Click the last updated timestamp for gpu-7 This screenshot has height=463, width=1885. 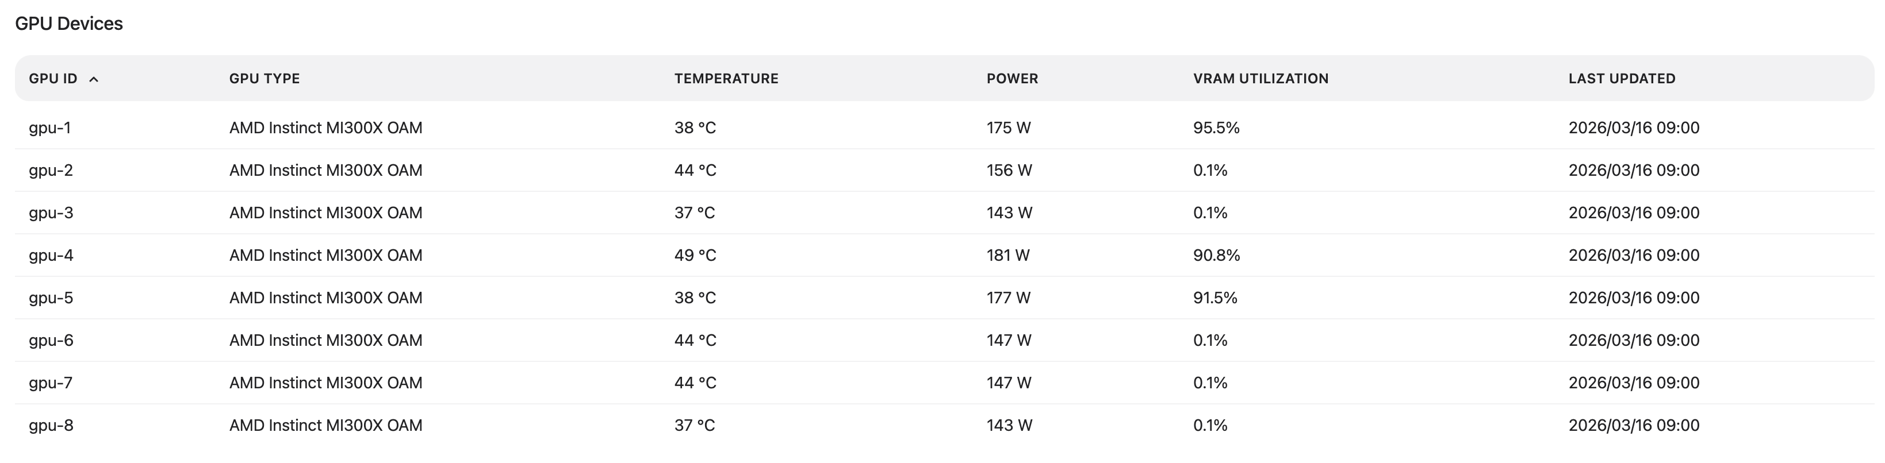pyautogui.click(x=1635, y=383)
